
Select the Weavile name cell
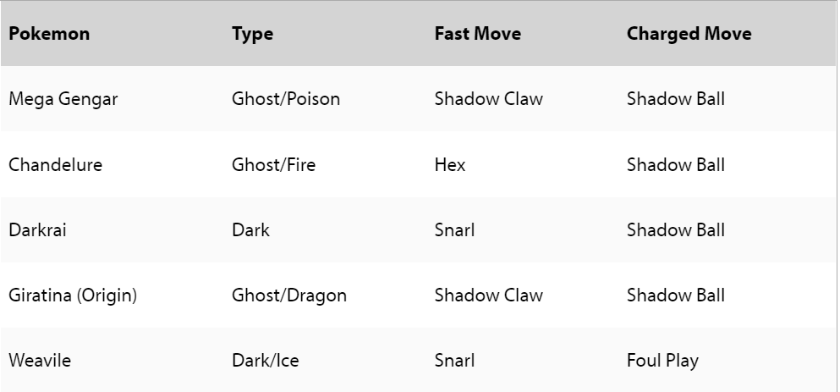pos(40,361)
